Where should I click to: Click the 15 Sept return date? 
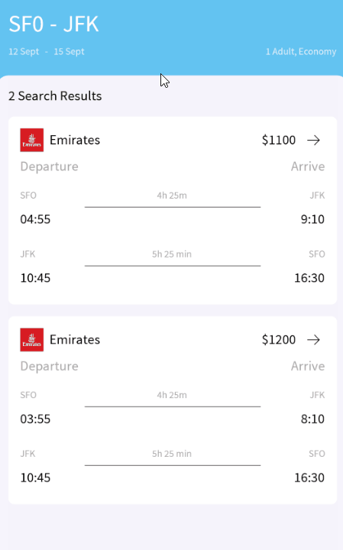[x=69, y=52]
